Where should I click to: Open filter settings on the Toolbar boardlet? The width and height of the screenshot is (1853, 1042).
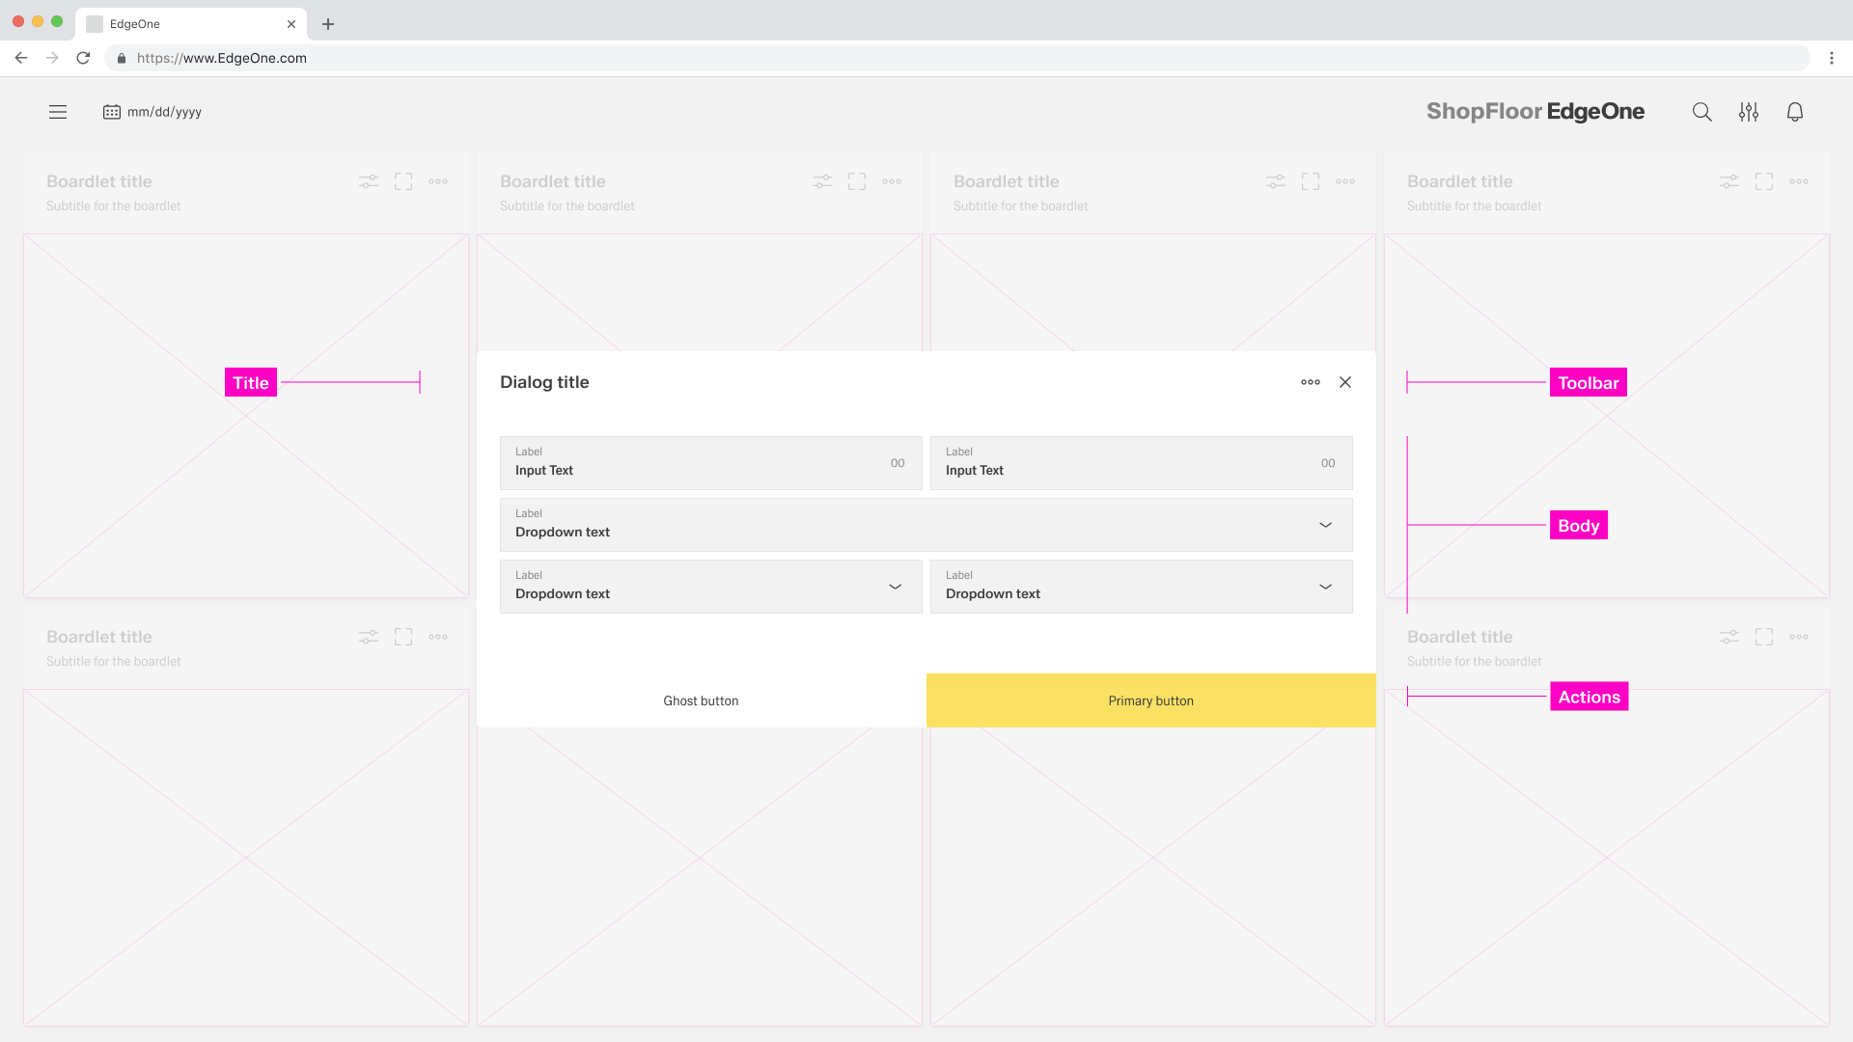tap(1728, 181)
